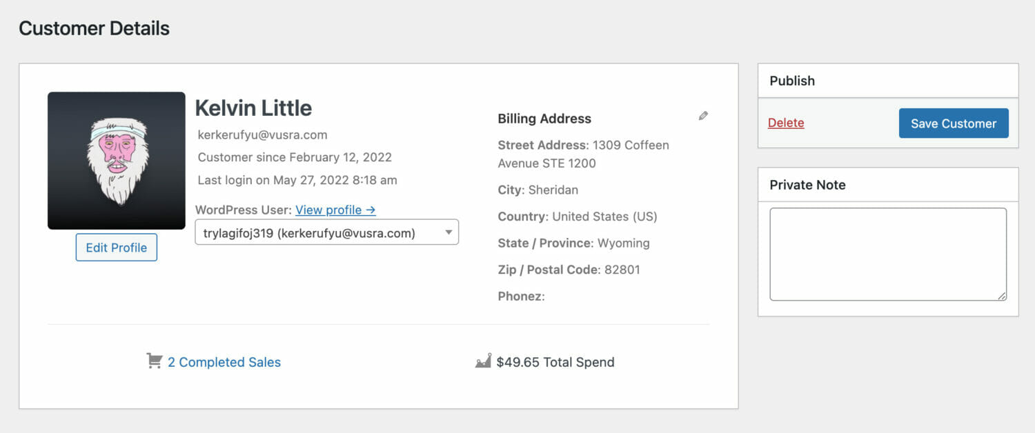This screenshot has width=1035, height=433.
Task: Click the pencil icon beside Billing Address
Action: [703, 116]
